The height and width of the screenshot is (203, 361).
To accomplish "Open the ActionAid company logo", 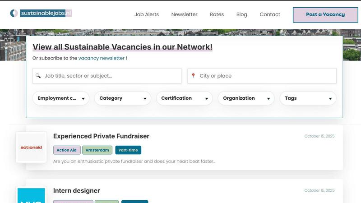I will (x=31, y=147).
